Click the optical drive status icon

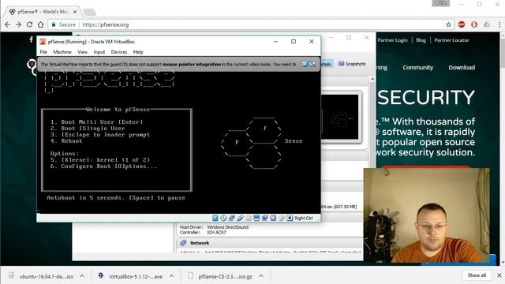[223, 218]
